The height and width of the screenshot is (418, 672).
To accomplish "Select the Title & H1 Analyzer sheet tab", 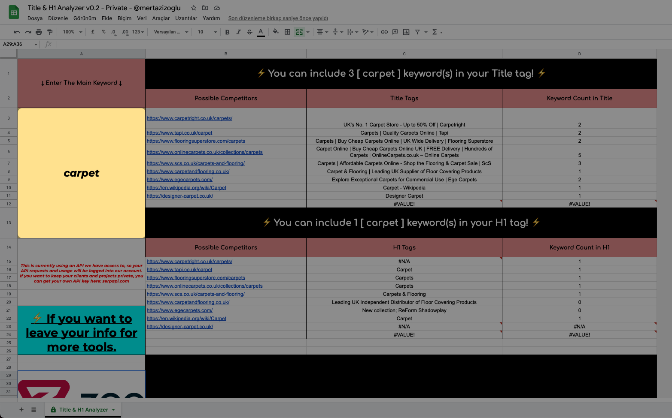I will [x=83, y=410].
